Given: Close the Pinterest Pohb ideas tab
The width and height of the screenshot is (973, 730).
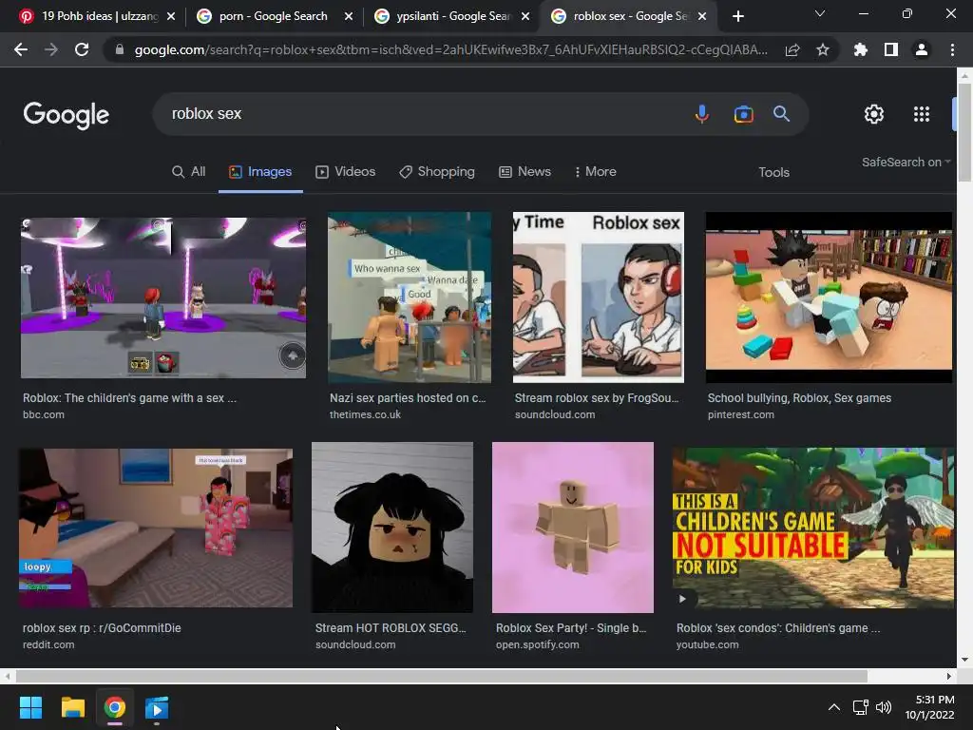Looking at the screenshot, I should coord(171,16).
